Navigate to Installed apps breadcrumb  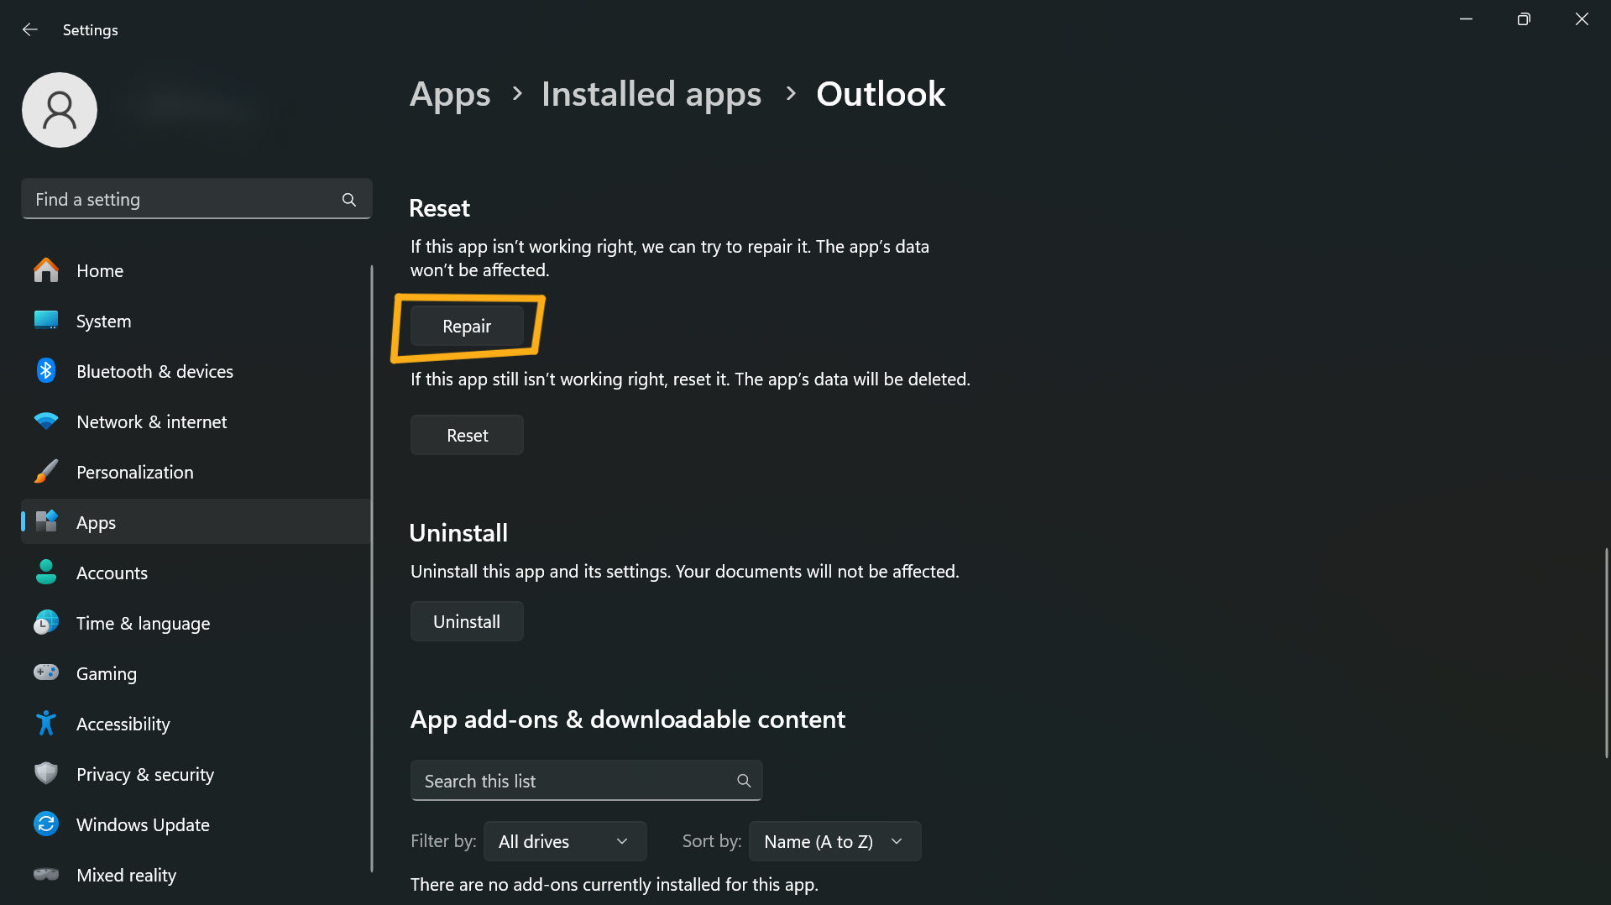tap(651, 94)
